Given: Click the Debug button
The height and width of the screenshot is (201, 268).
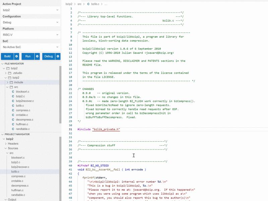Looking at the screenshot, I should (49, 56).
